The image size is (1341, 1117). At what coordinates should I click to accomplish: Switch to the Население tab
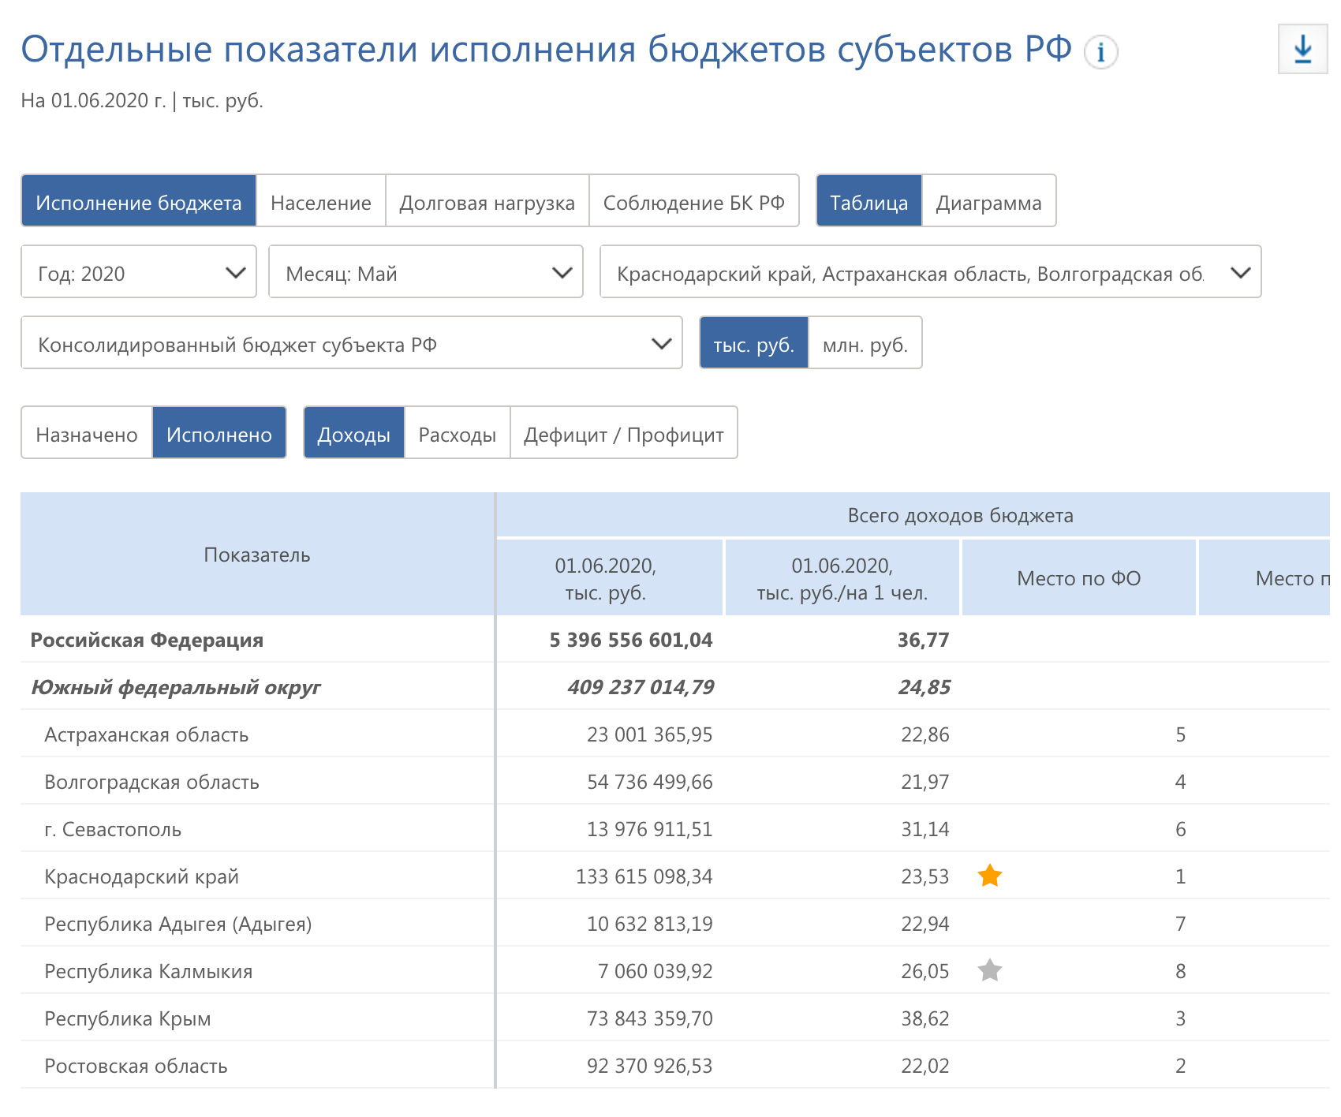320,201
